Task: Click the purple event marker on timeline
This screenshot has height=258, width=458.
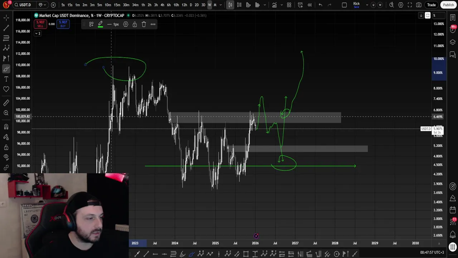Action: click(256, 236)
